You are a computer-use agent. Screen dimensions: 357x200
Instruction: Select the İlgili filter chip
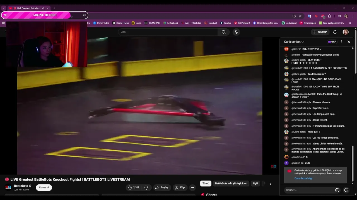tap(255, 183)
